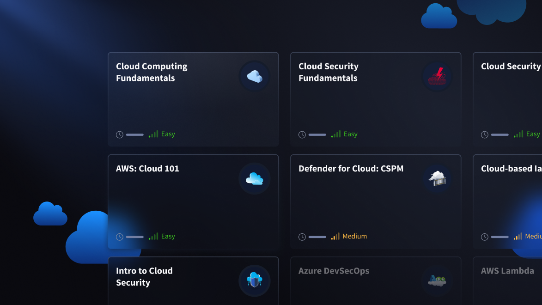
Task: Open the Defender for Cloud: CSPM module
Action: 376,201
